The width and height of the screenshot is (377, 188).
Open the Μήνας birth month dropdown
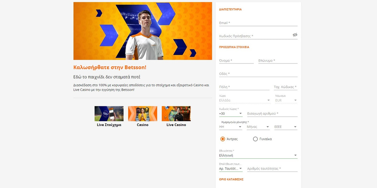(x=258, y=127)
